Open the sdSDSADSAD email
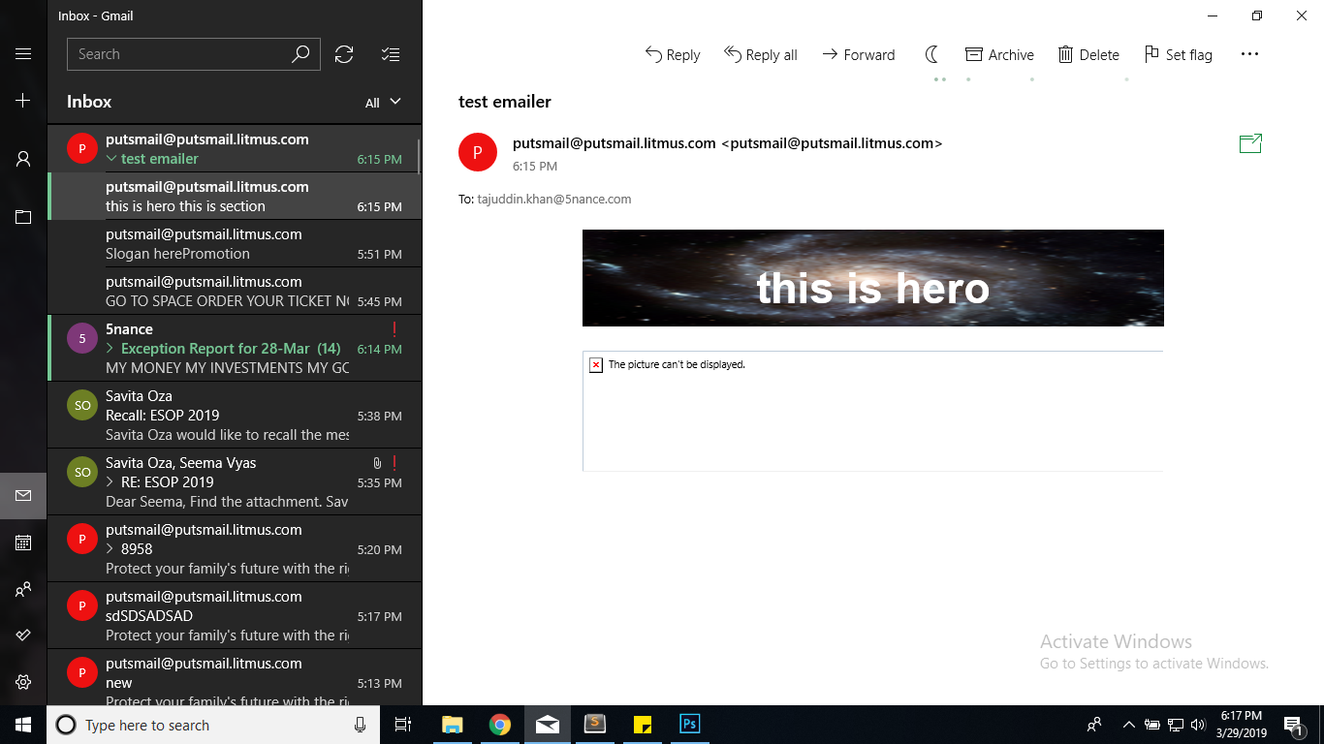 point(235,616)
